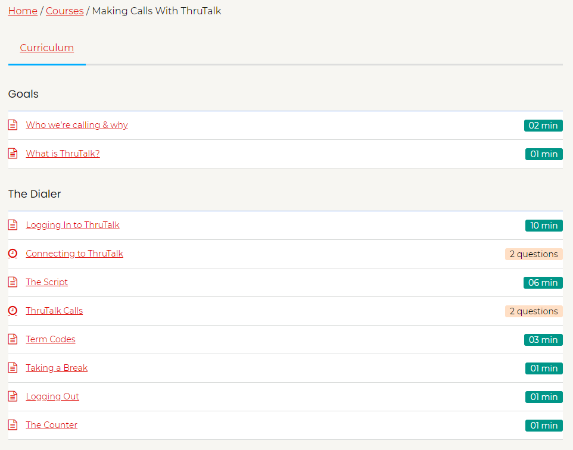Open The Script lesson

point(47,282)
